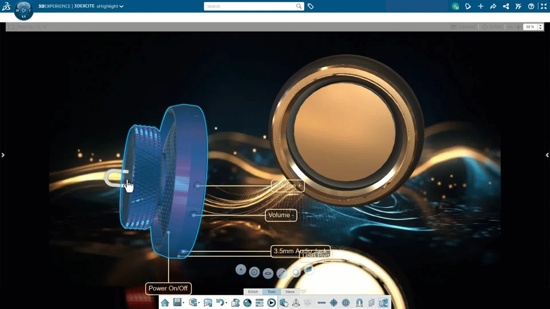Click the Home icon in action bar

[165, 303]
